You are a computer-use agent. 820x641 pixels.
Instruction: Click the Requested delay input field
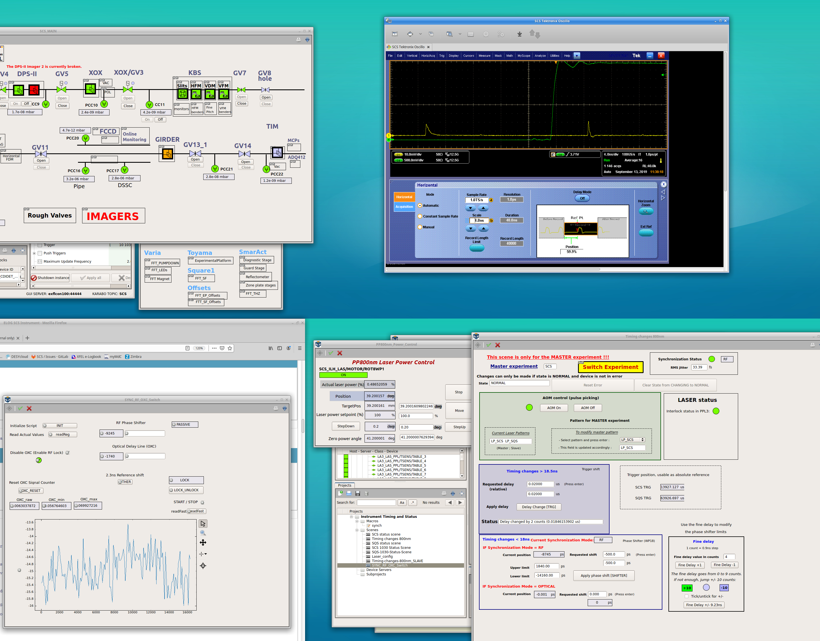coord(540,484)
